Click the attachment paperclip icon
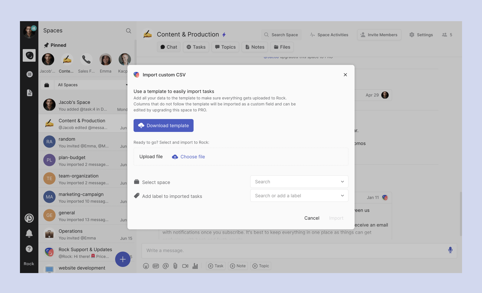This screenshot has width=482, height=293. point(175,266)
